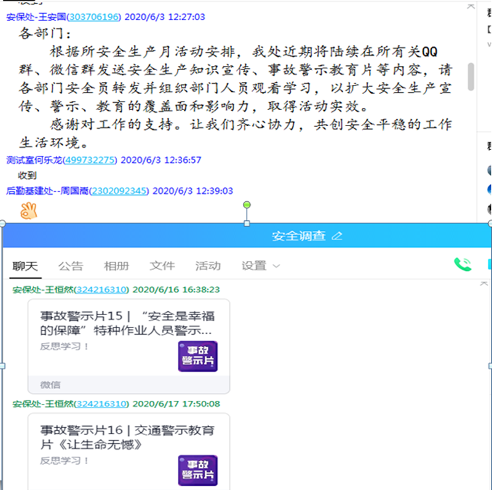The height and width of the screenshot is (490, 492).
Task: Switch to the 文件 tab
Action: click(162, 266)
